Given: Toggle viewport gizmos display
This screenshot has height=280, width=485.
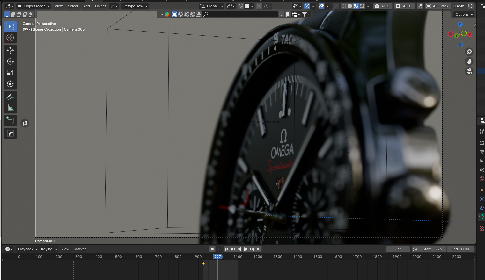Looking at the screenshot, I should pyautogui.click(x=307, y=6).
